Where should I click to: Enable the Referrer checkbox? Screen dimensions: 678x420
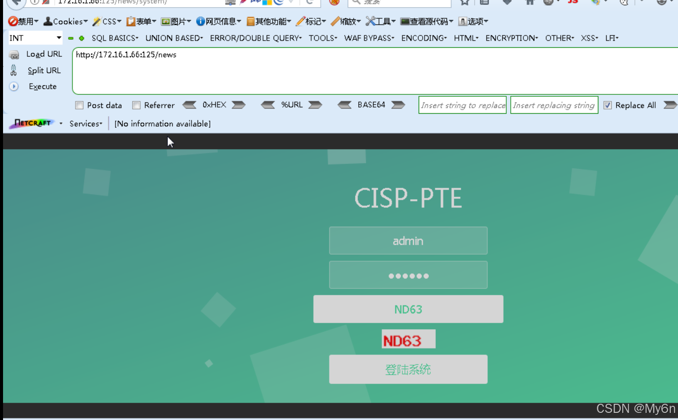(136, 106)
